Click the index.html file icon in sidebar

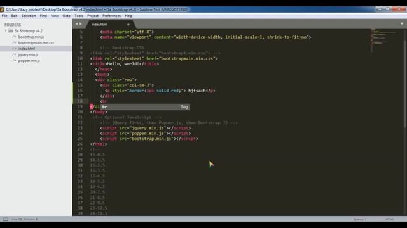point(14,49)
